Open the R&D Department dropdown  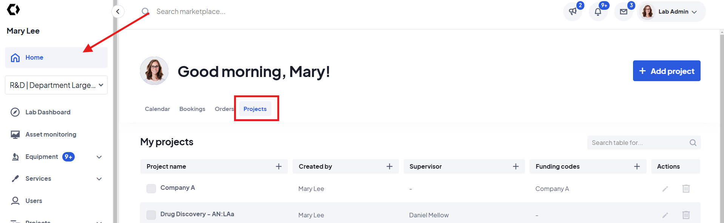pos(56,85)
